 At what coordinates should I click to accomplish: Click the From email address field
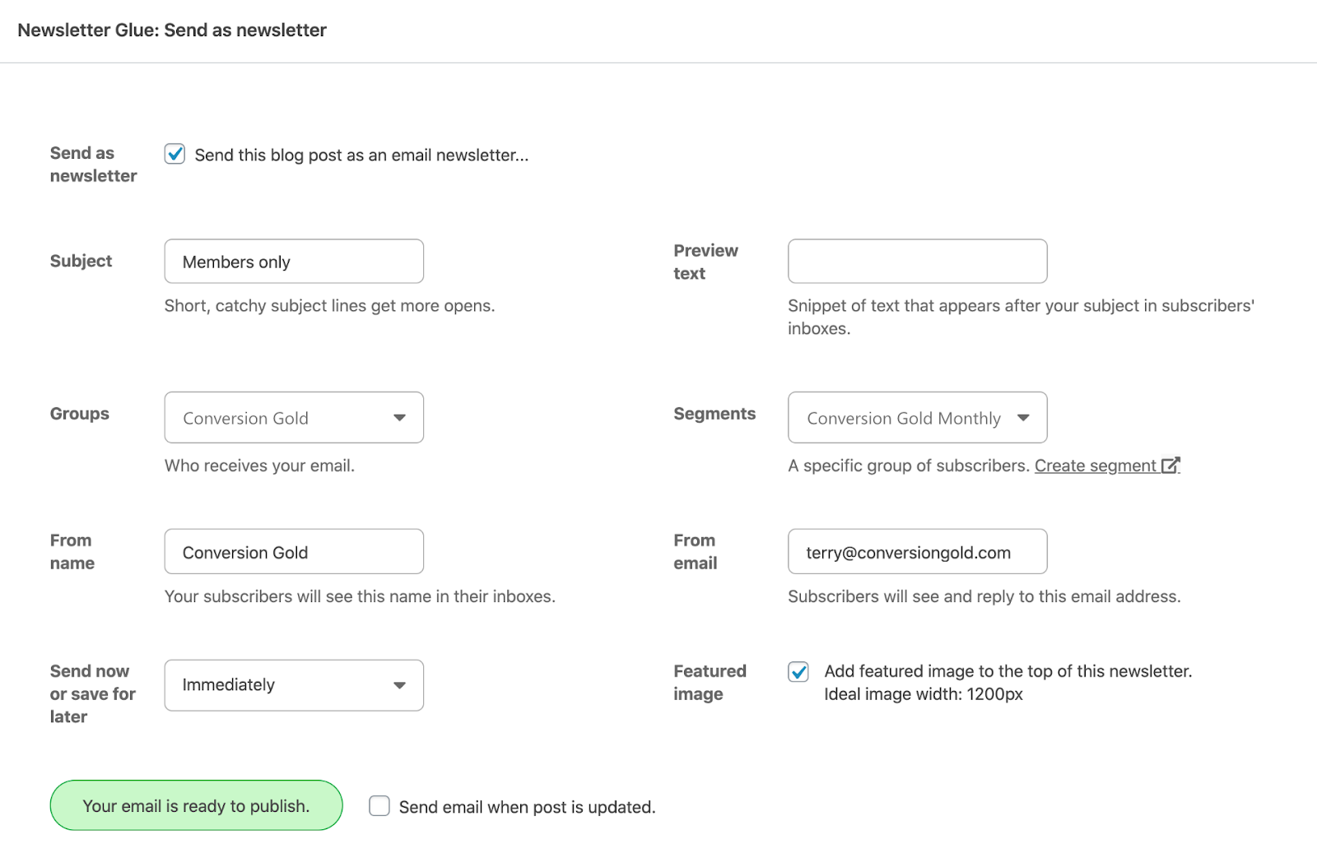click(x=917, y=552)
